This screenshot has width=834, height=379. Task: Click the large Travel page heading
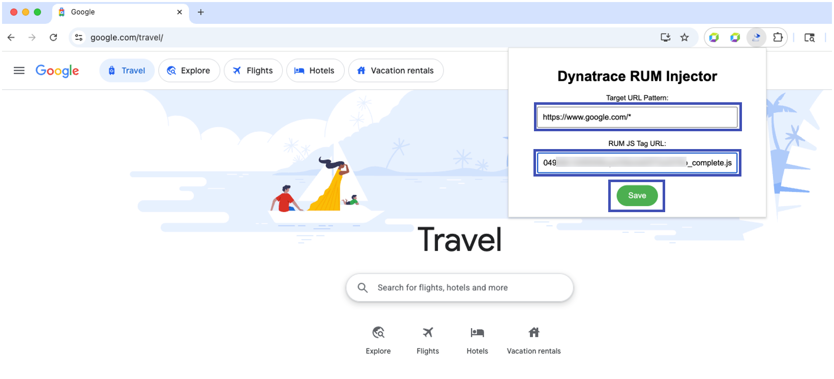pos(460,240)
